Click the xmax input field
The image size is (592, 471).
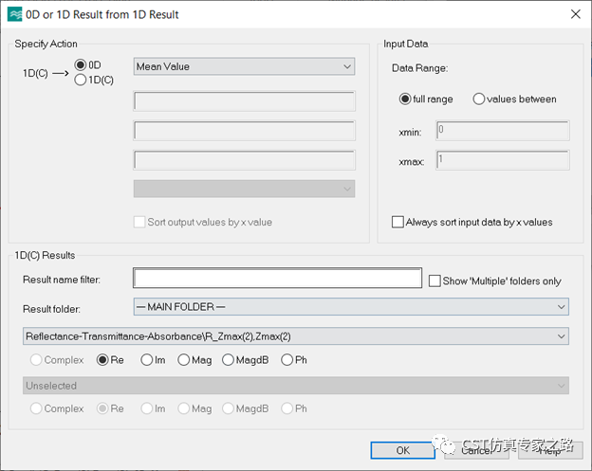pos(503,160)
